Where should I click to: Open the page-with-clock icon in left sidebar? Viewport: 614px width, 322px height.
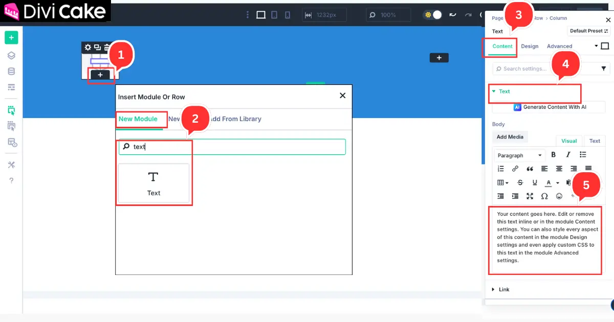point(11,143)
